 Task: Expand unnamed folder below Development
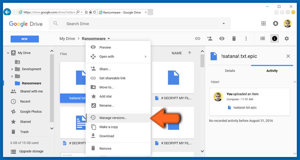pos(12,76)
